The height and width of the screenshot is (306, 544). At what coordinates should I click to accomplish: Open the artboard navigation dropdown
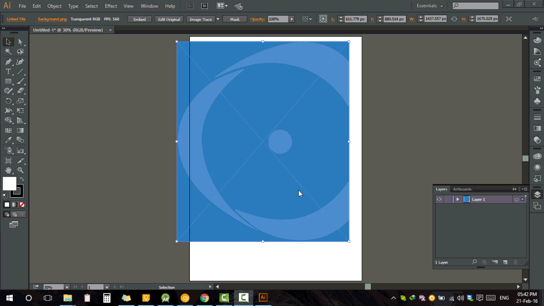tap(107, 287)
